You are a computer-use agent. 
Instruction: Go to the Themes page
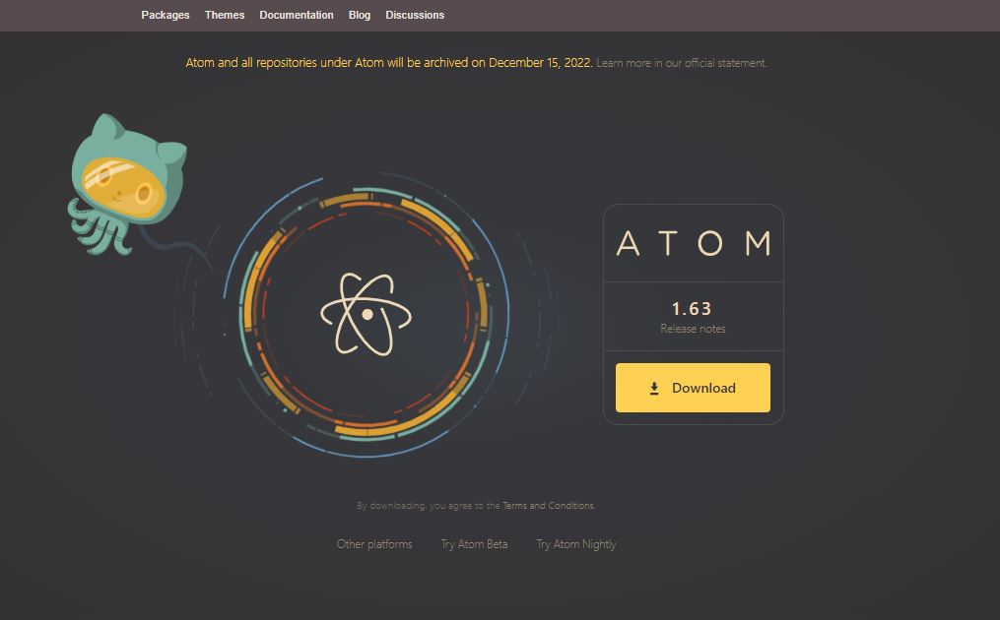pyautogui.click(x=225, y=15)
